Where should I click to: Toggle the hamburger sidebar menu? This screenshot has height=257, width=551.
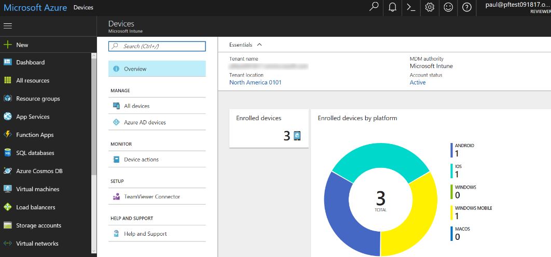[x=7, y=25]
